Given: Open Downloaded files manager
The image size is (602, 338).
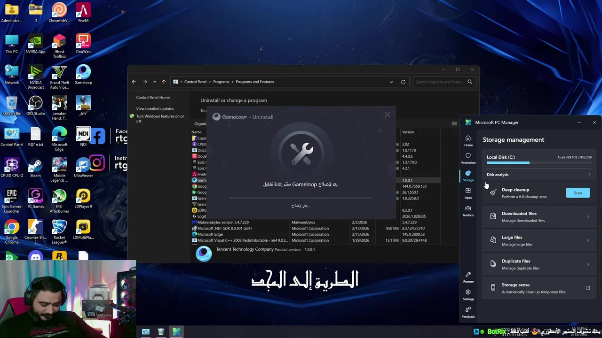Looking at the screenshot, I should [x=539, y=216].
